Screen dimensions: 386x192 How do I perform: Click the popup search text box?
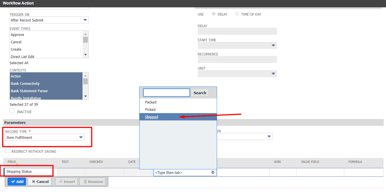166,93
